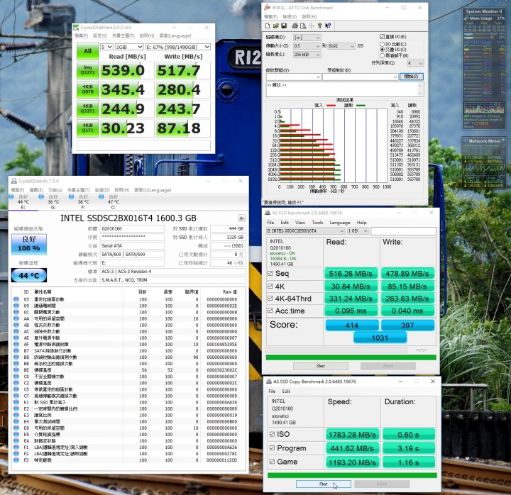Image resolution: width=511 pixels, height=495 pixels.
Task: Click the AS SSD Copy-Benchmark title bar icon
Action: click(268, 382)
